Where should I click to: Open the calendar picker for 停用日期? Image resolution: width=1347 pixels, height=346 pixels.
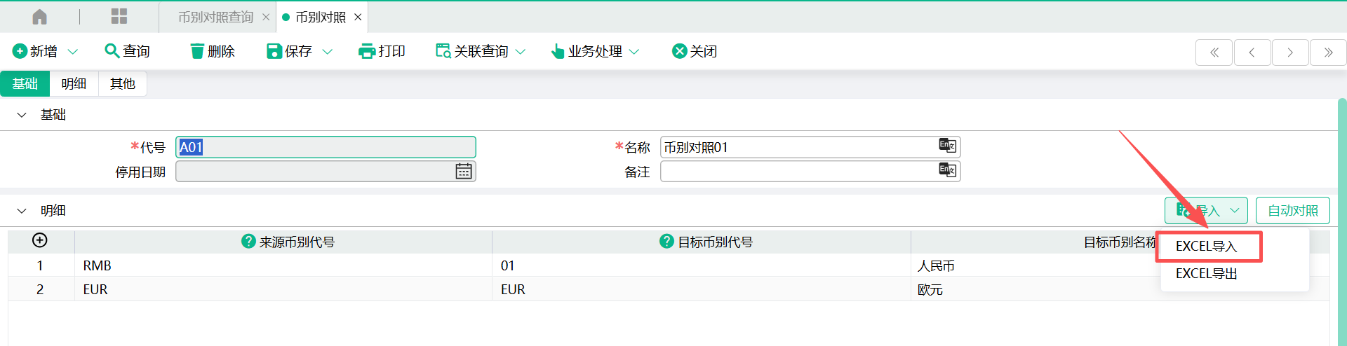[x=463, y=172]
